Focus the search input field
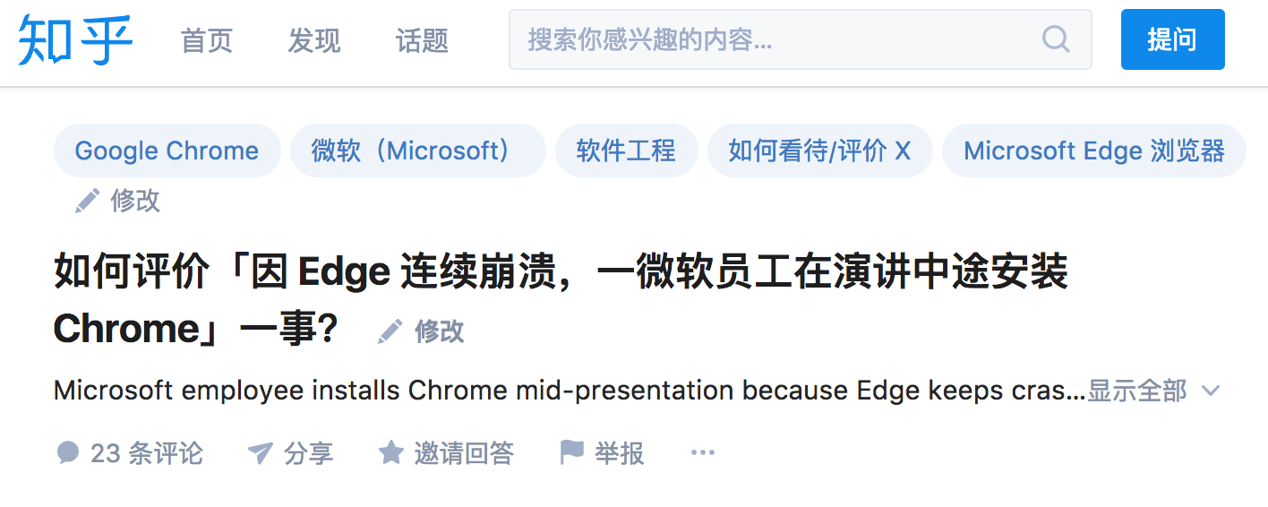 (770, 39)
